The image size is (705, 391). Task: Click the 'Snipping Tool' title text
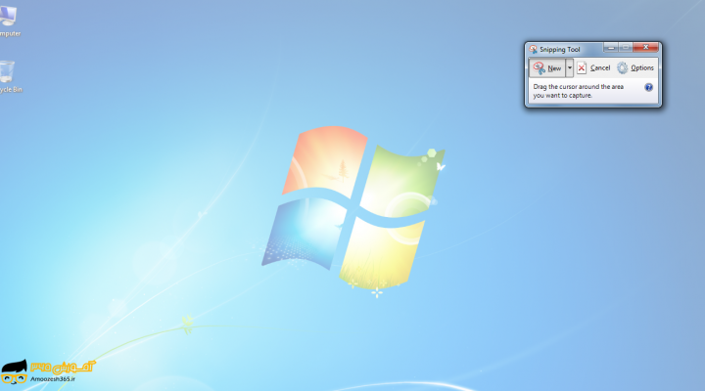(x=560, y=50)
